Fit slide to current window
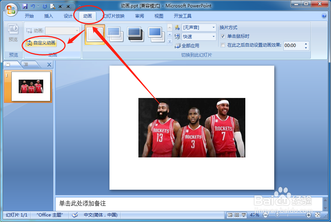Viewport: 331px width, 222px height. [x=317, y=215]
